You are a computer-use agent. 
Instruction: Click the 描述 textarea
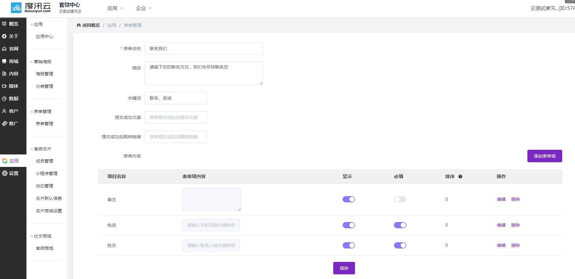click(x=204, y=73)
